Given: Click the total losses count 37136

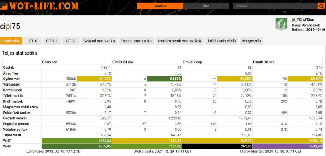Looking at the screenshot, I should [x=71, y=85].
